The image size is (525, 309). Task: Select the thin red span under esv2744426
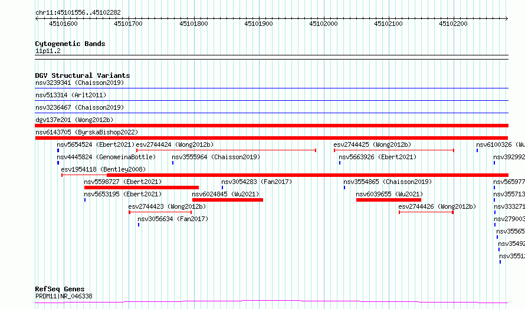pos(426,212)
